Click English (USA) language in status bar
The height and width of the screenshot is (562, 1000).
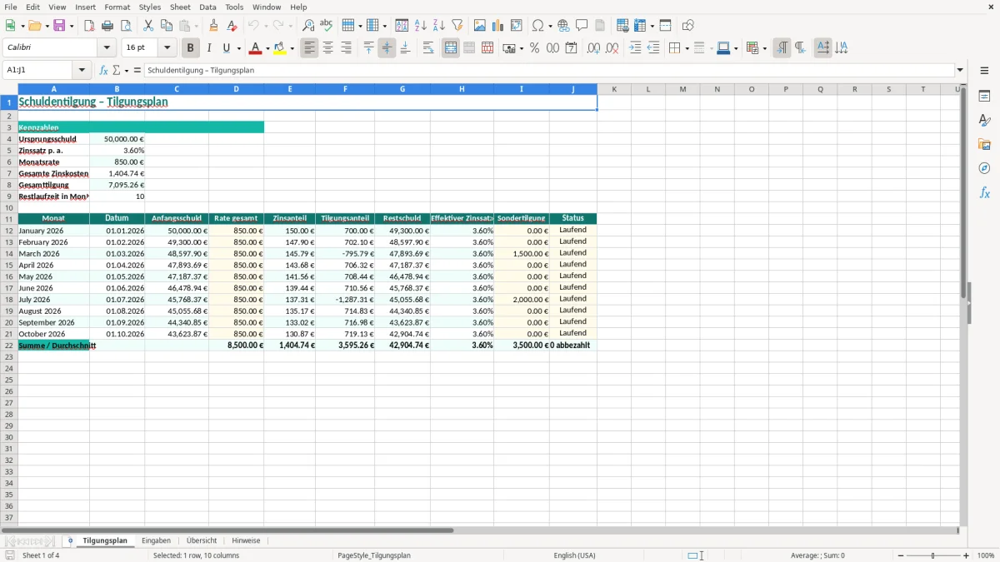tap(574, 555)
